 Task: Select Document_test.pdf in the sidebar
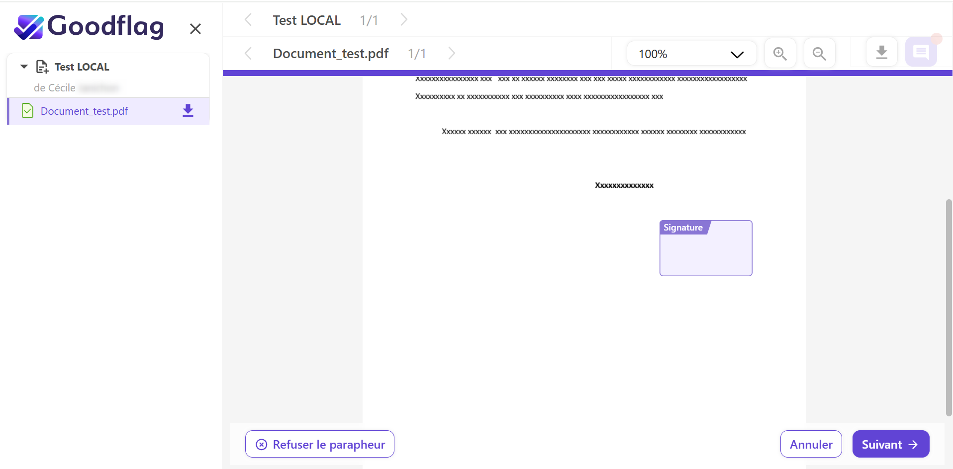84,111
